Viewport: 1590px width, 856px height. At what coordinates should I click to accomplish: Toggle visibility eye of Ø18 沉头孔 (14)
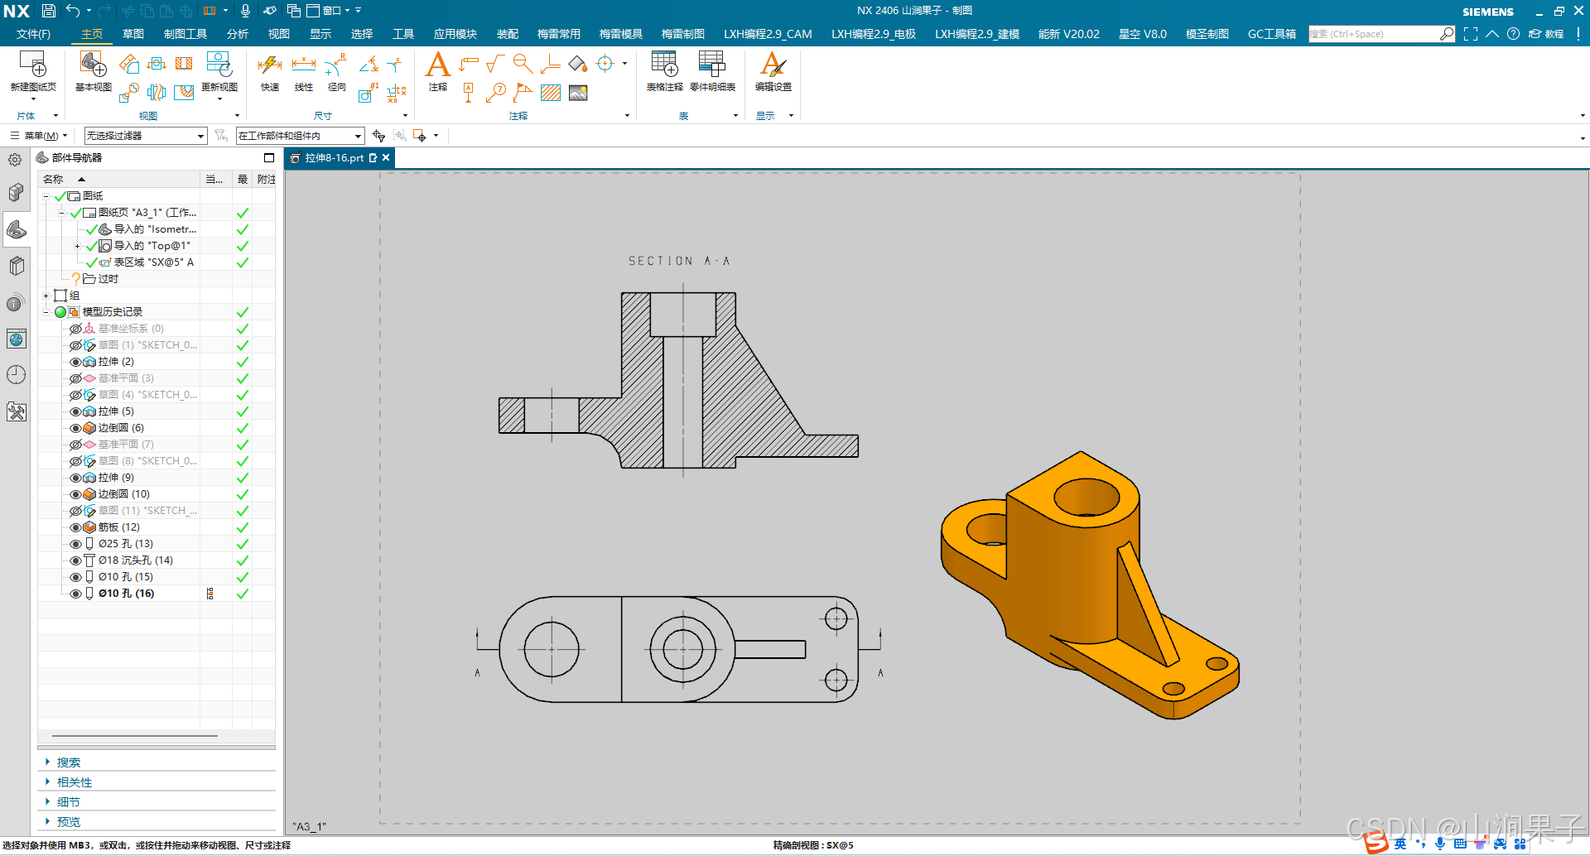point(75,560)
